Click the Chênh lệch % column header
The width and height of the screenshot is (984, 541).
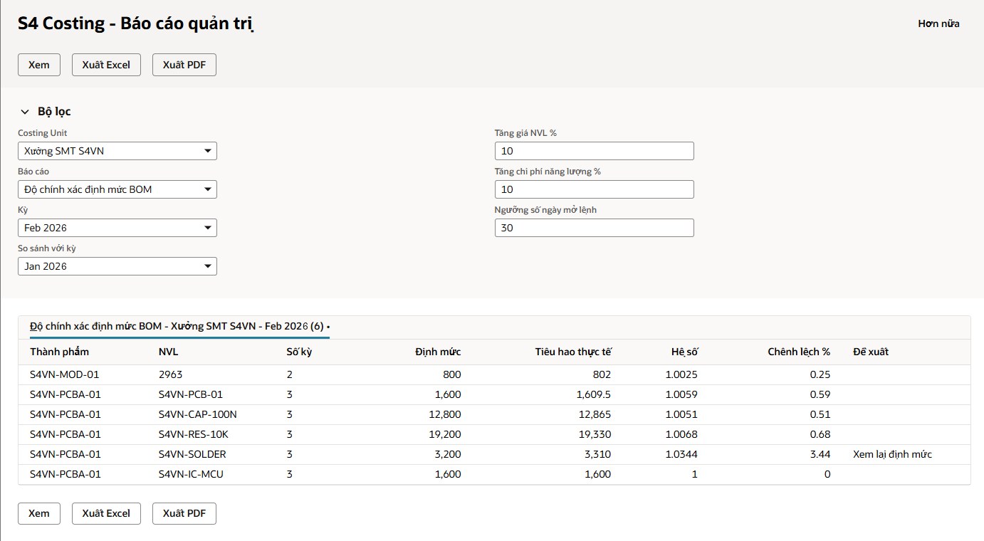[799, 352]
